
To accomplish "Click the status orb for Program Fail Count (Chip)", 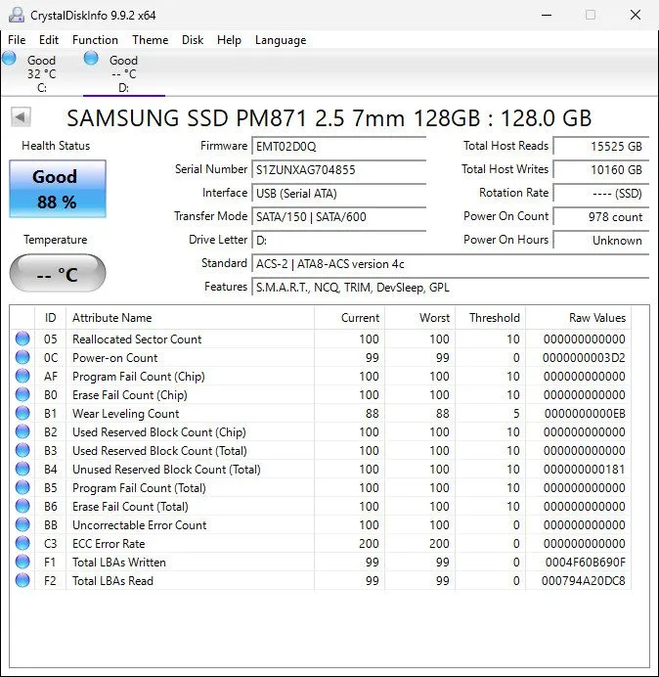I will [x=22, y=376].
